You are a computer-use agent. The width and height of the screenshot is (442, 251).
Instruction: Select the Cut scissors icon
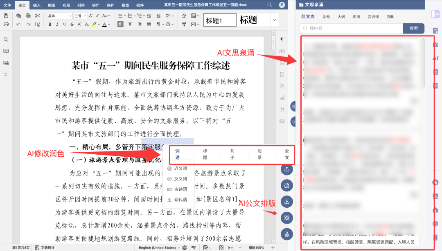tap(38, 16)
